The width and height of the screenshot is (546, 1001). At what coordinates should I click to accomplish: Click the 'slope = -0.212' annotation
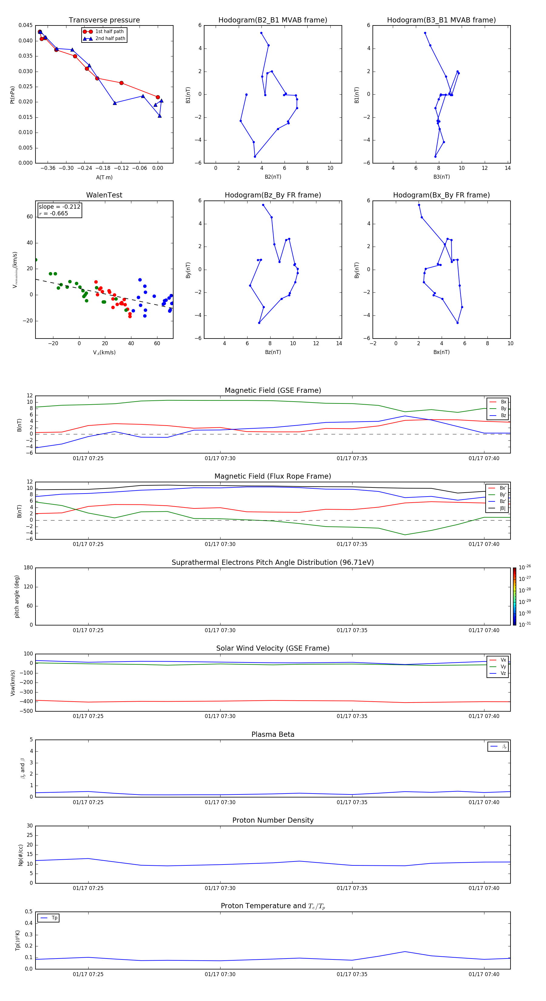[59, 207]
